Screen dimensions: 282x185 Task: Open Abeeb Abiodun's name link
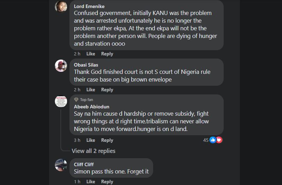point(92,107)
